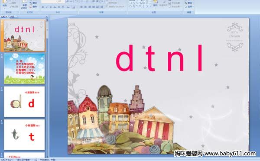Image resolution: width=260 pixels, height=161 pixels.
Task: Select slide 1 thumbnail with d t n l
Action: point(24,35)
